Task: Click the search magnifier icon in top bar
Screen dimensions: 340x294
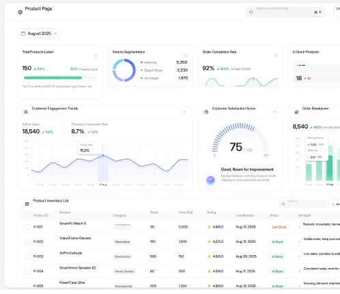Action: pos(251,12)
